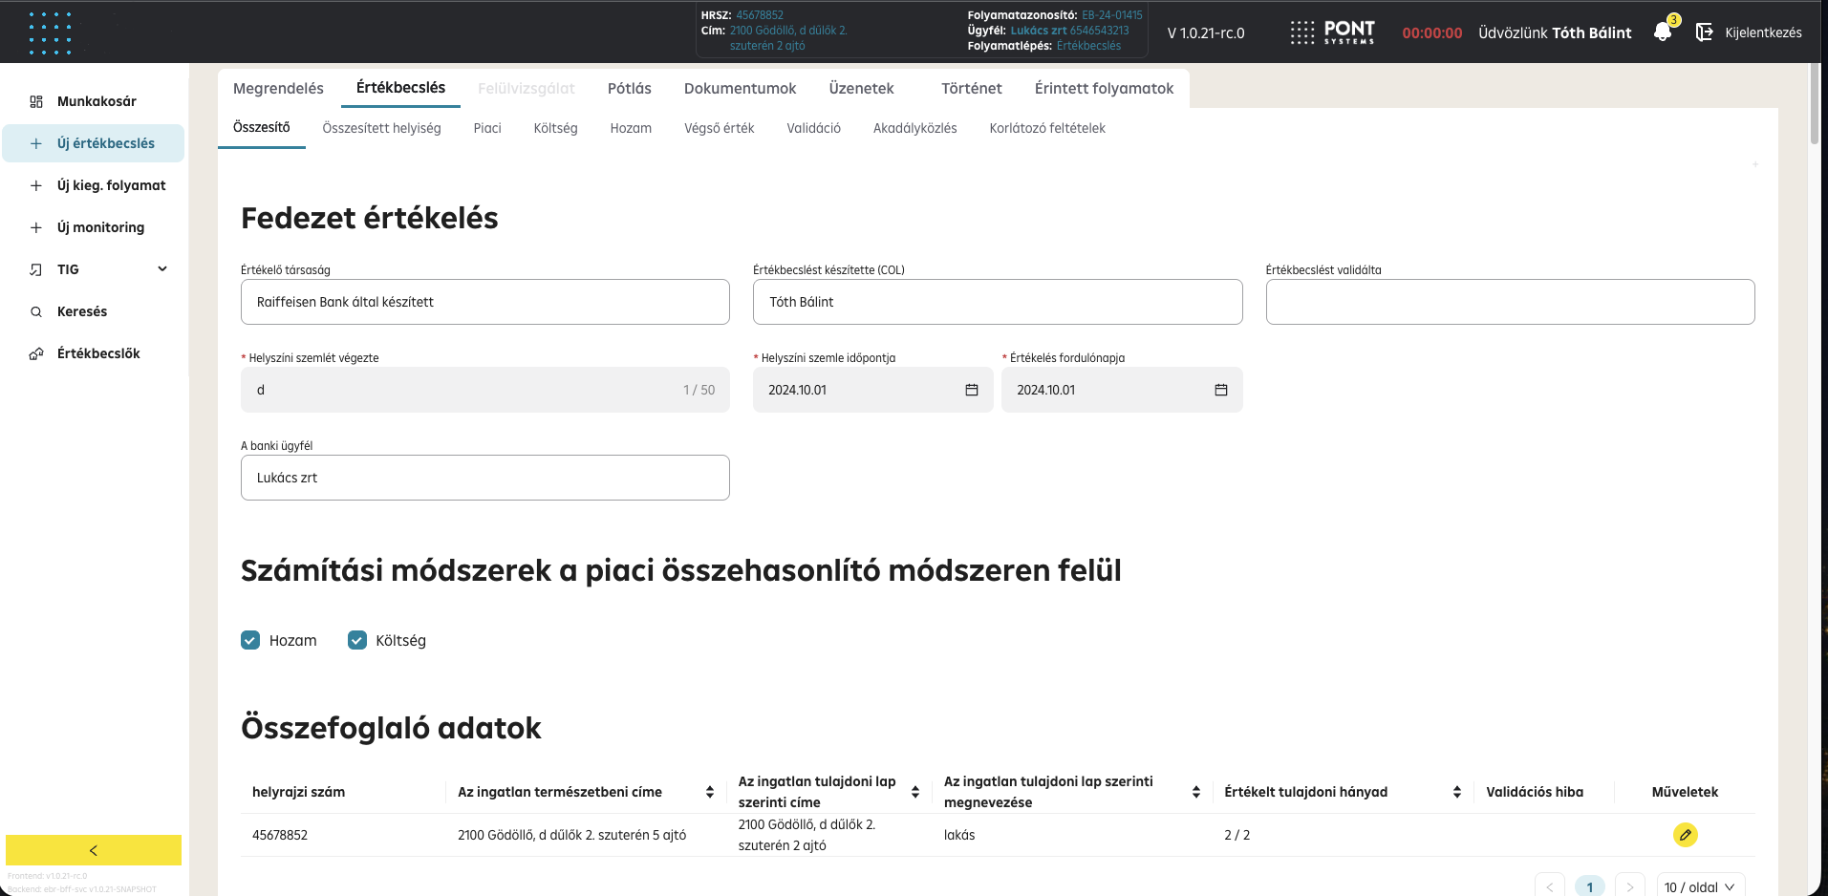Click the Értékbecslők sidebar icon
The image size is (1828, 896).
click(36, 353)
